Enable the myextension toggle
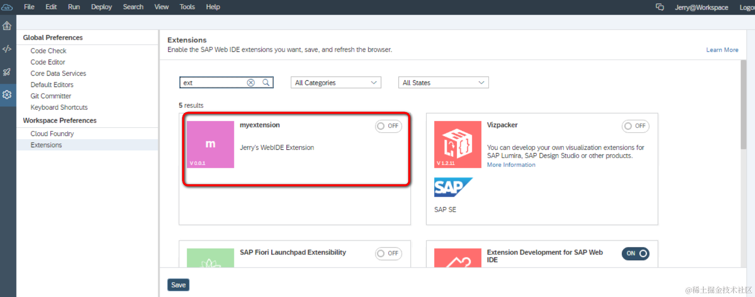The height and width of the screenshot is (297, 755). point(388,126)
